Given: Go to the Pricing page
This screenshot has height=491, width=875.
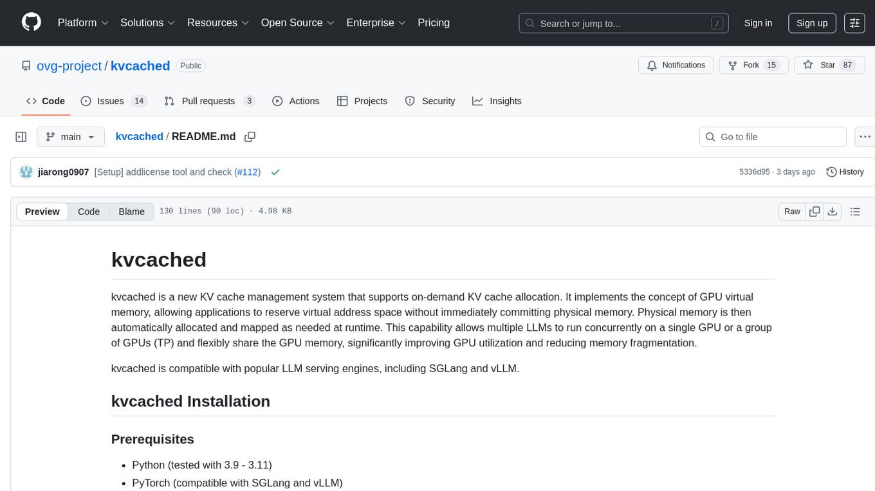Looking at the screenshot, I should pyautogui.click(x=434, y=22).
